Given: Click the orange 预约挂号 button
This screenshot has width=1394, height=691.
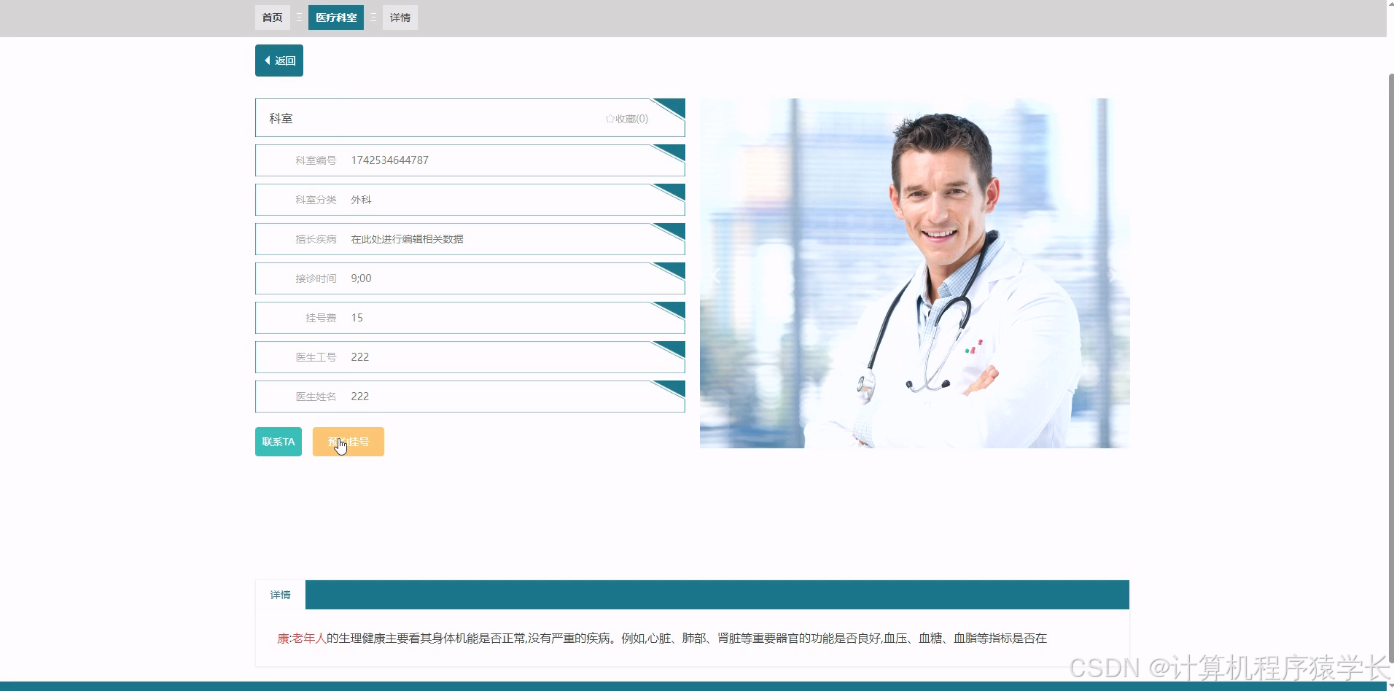Looking at the screenshot, I should [x=348, y=442].
